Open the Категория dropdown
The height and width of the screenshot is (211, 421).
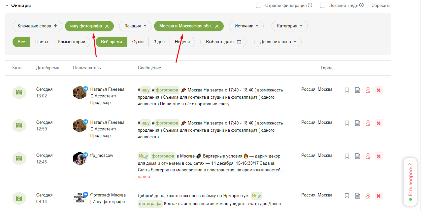coord(289,26)
